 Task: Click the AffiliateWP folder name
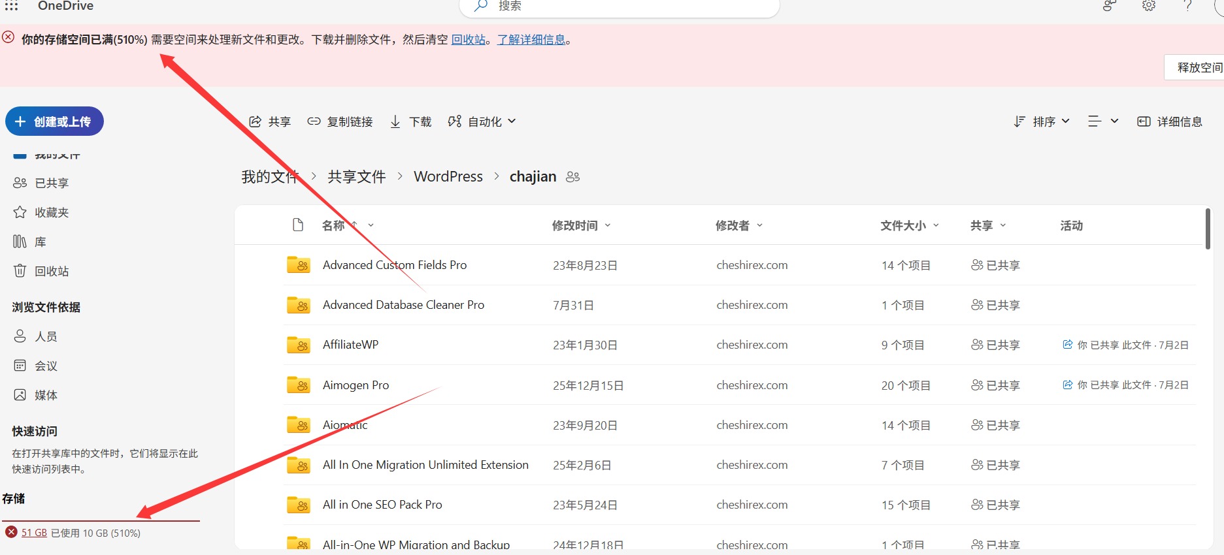click(x=350, y=345)
